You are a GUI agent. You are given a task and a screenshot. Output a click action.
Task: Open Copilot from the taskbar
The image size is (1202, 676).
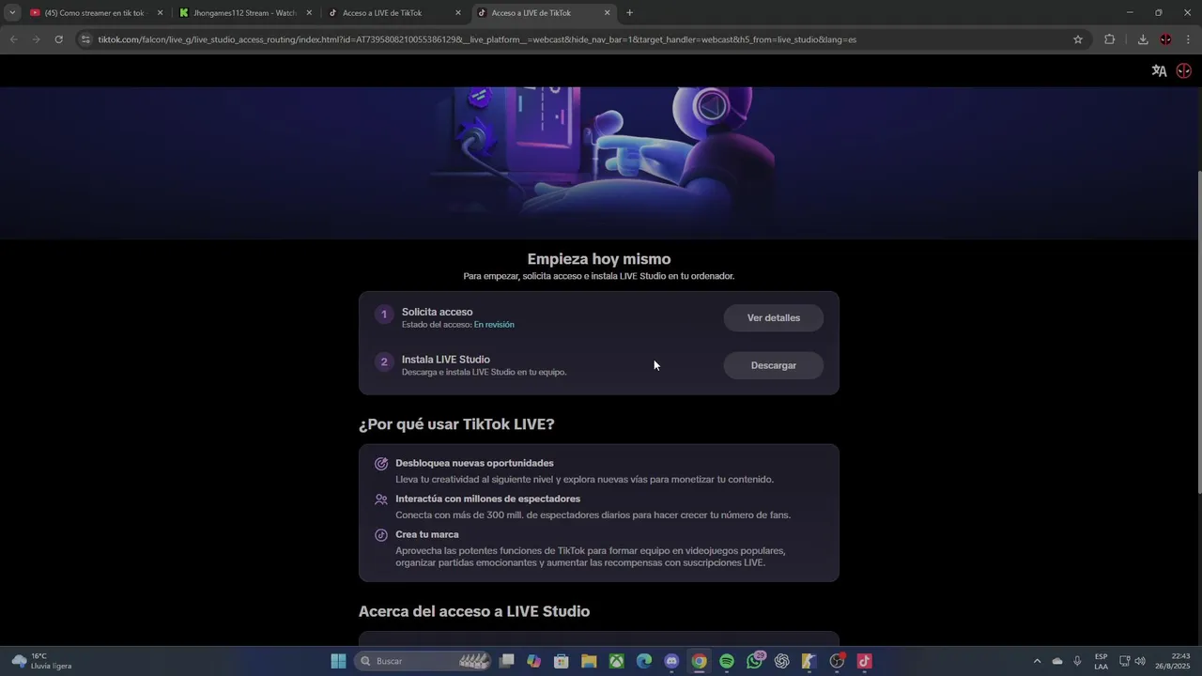534,661
